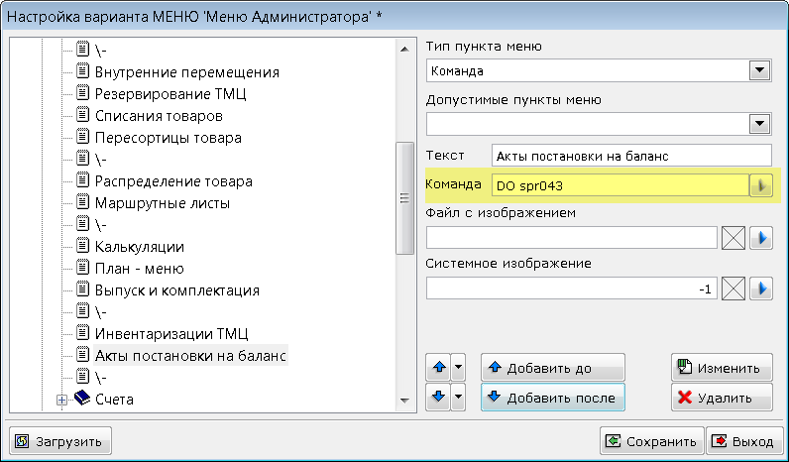Select 'Распределение товара' tree item
Viewport: 789px width, 462px height.
(x=173, y=181)
